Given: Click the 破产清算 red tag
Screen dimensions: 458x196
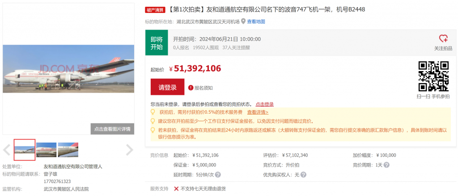Looking at the screenshot, I should point(155,10).
